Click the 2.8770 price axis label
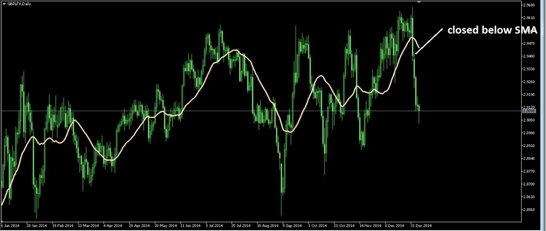 point(529,171)
